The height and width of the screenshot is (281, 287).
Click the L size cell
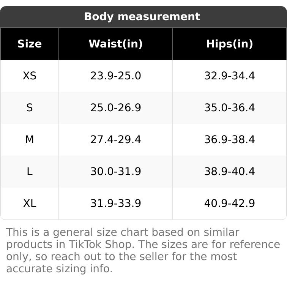[30, 172]
